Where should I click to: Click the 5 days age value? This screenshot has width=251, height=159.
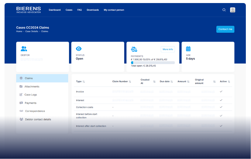[x=190, y=59]
